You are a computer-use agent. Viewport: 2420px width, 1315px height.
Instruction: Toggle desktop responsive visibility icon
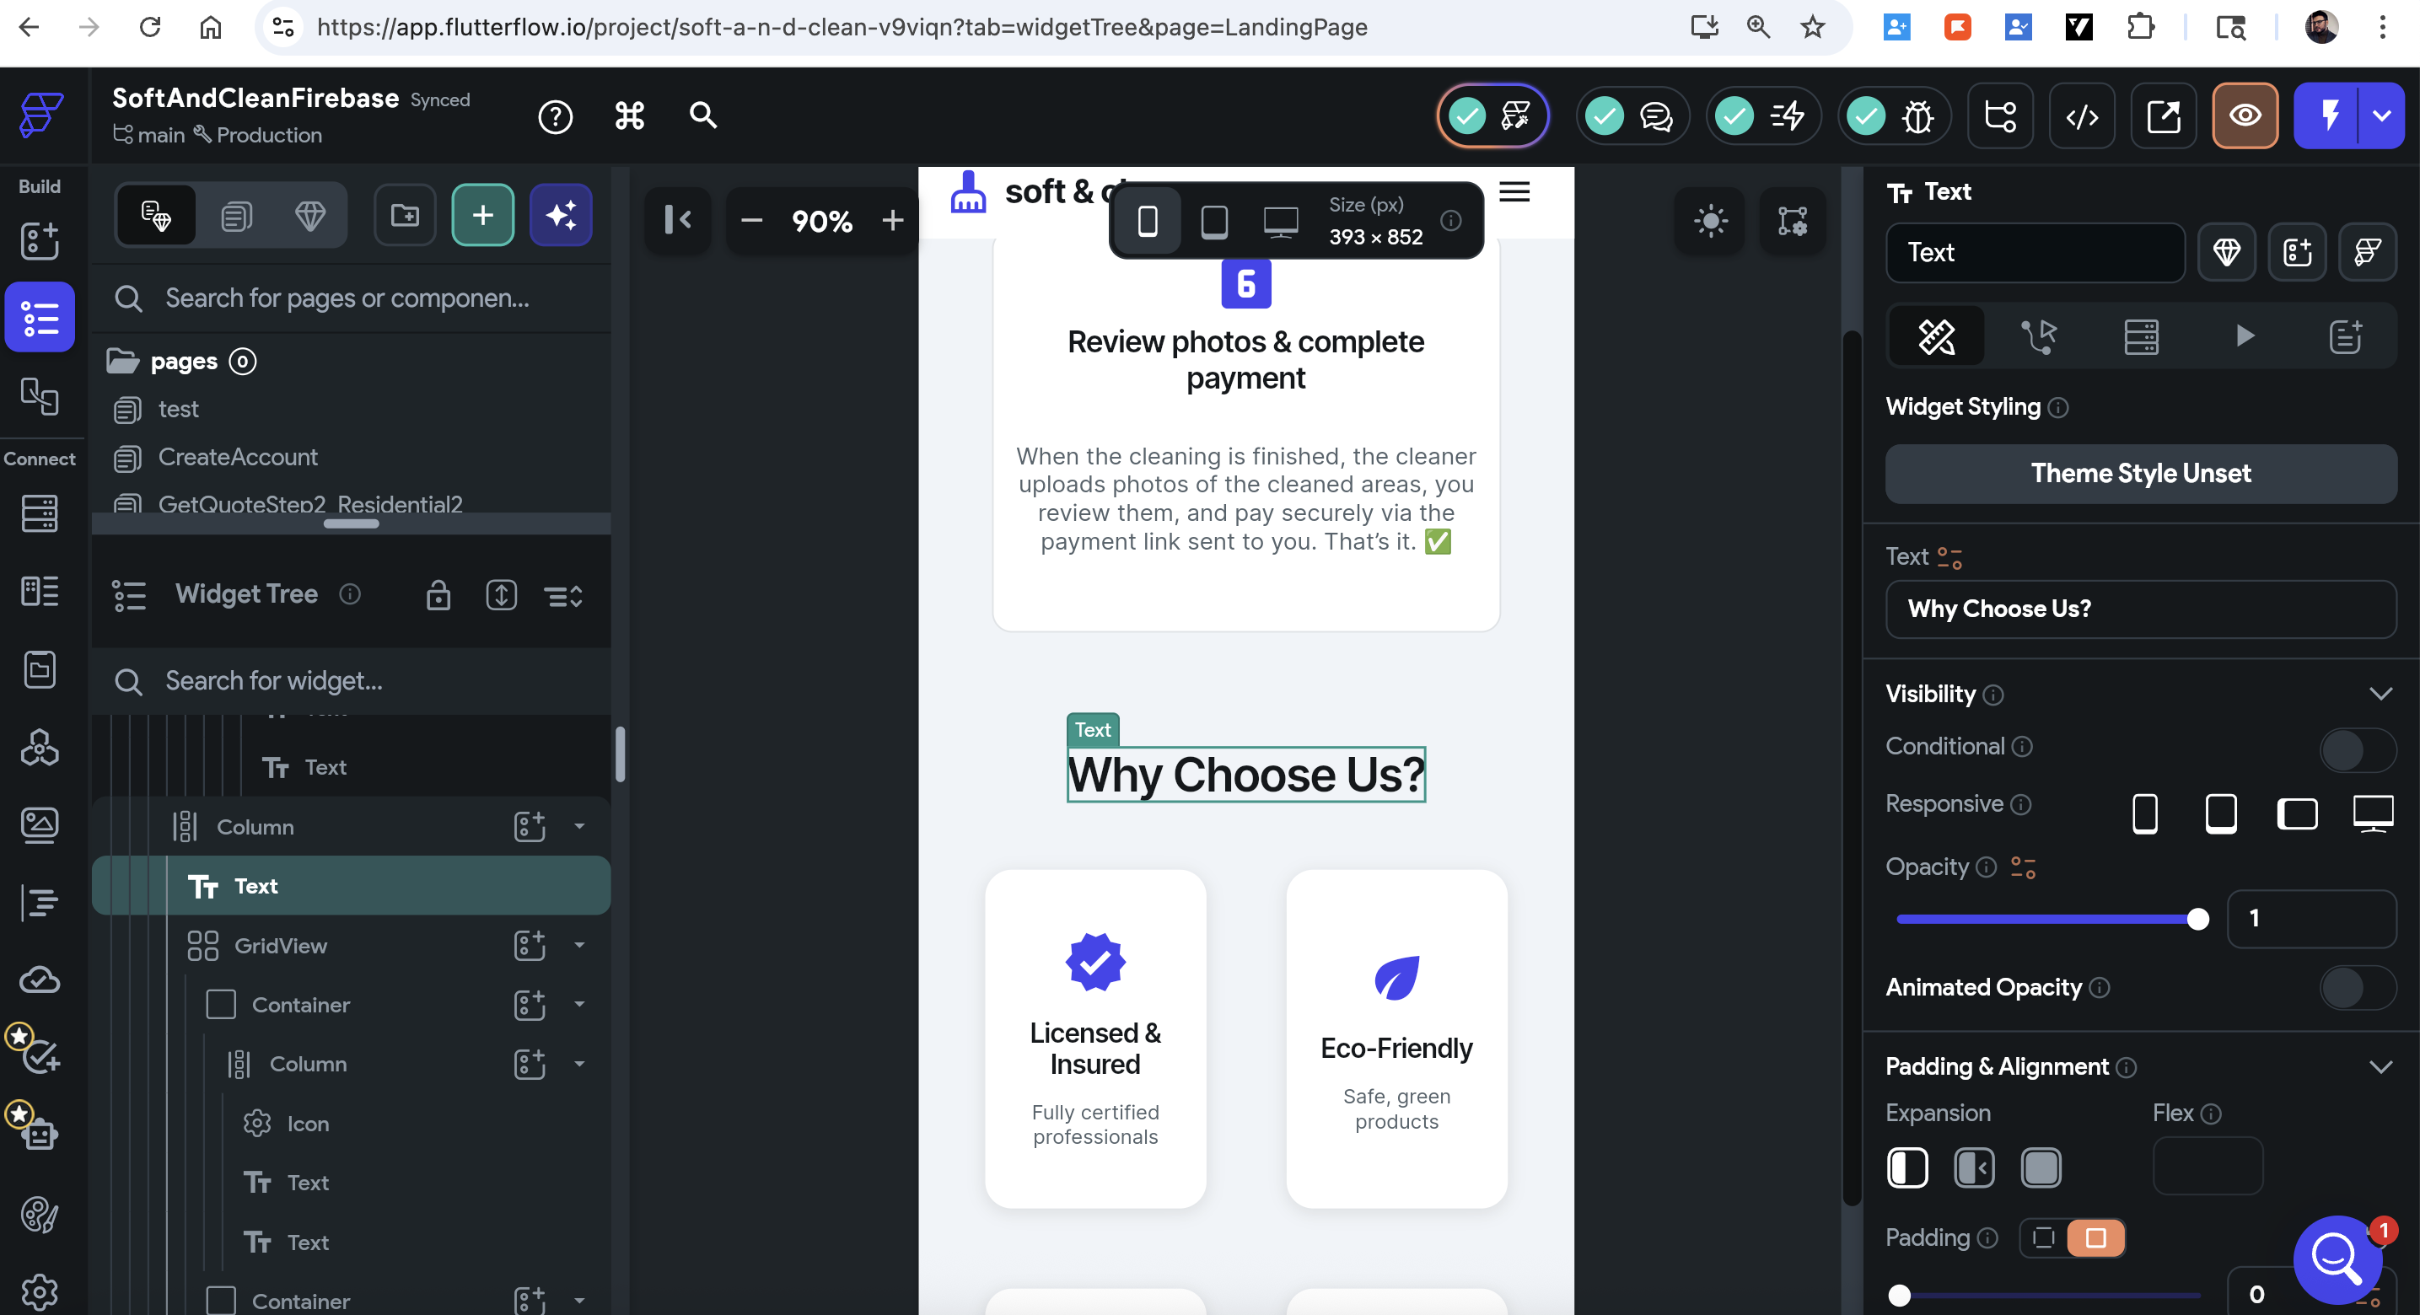2372,813
